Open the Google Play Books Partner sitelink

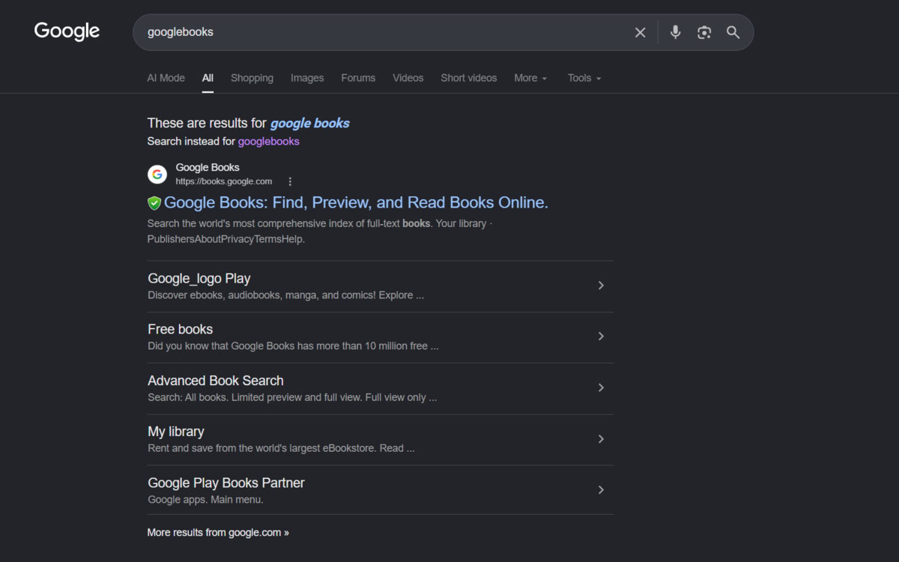pos(226,483)
